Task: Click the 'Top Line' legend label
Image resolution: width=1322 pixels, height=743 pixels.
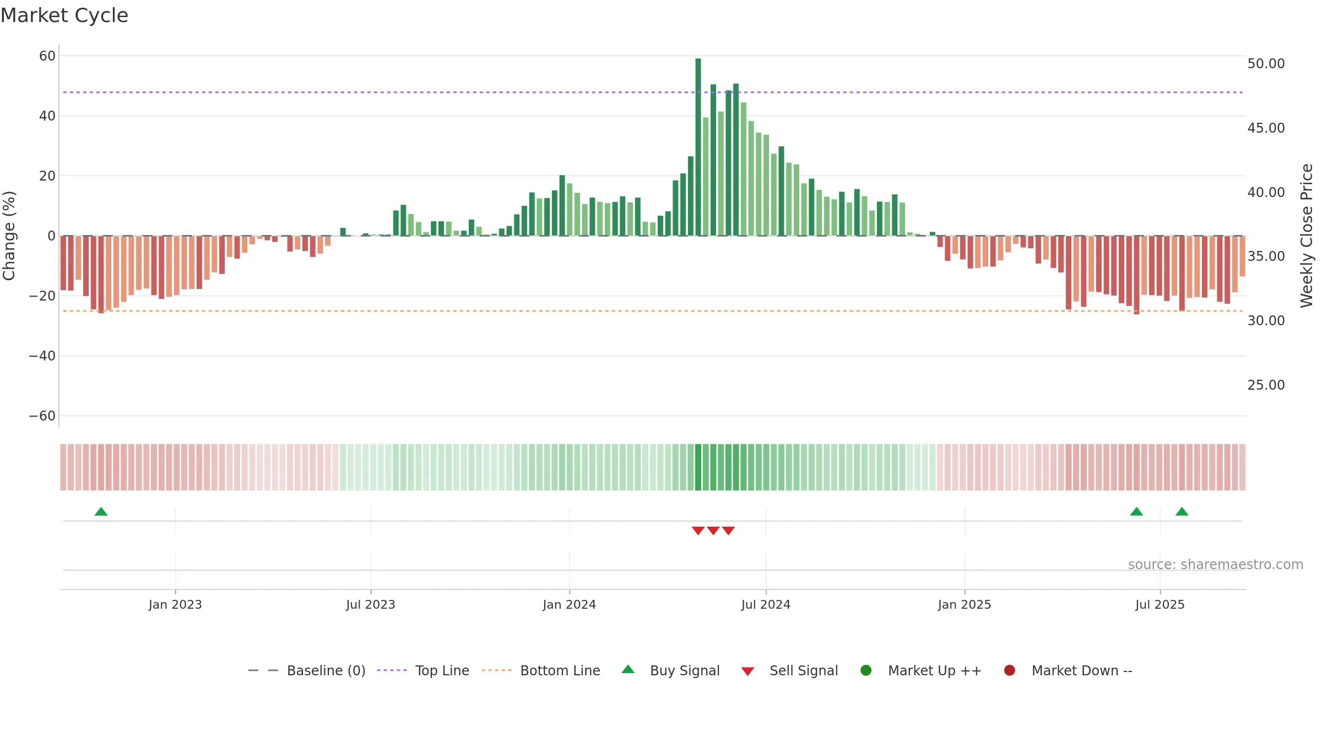Action: [442, 670]
